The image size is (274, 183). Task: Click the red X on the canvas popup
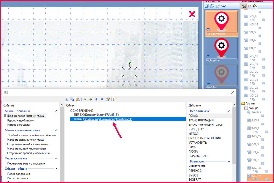click(192, 14)
